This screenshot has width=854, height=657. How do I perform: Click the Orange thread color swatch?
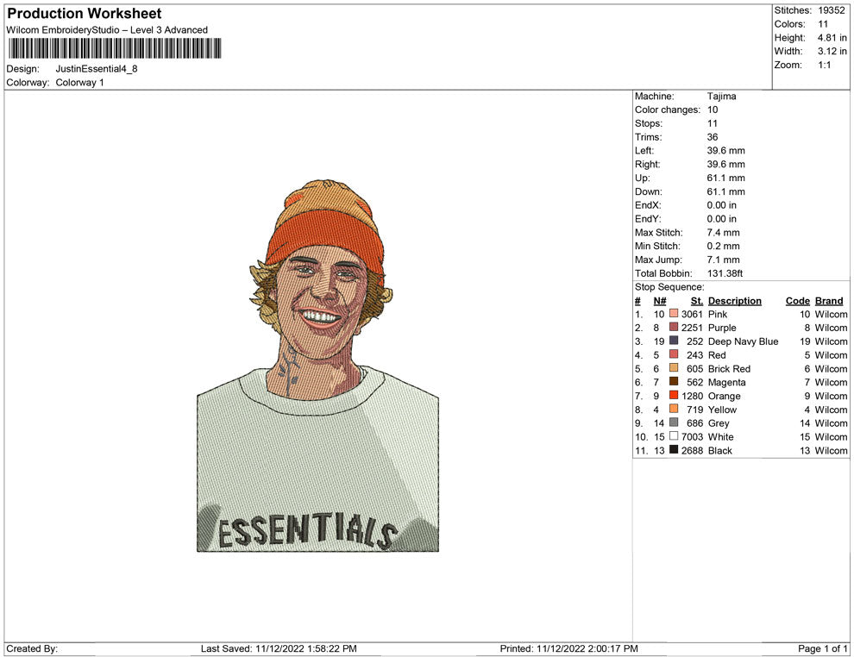click(x=674, y=395)
